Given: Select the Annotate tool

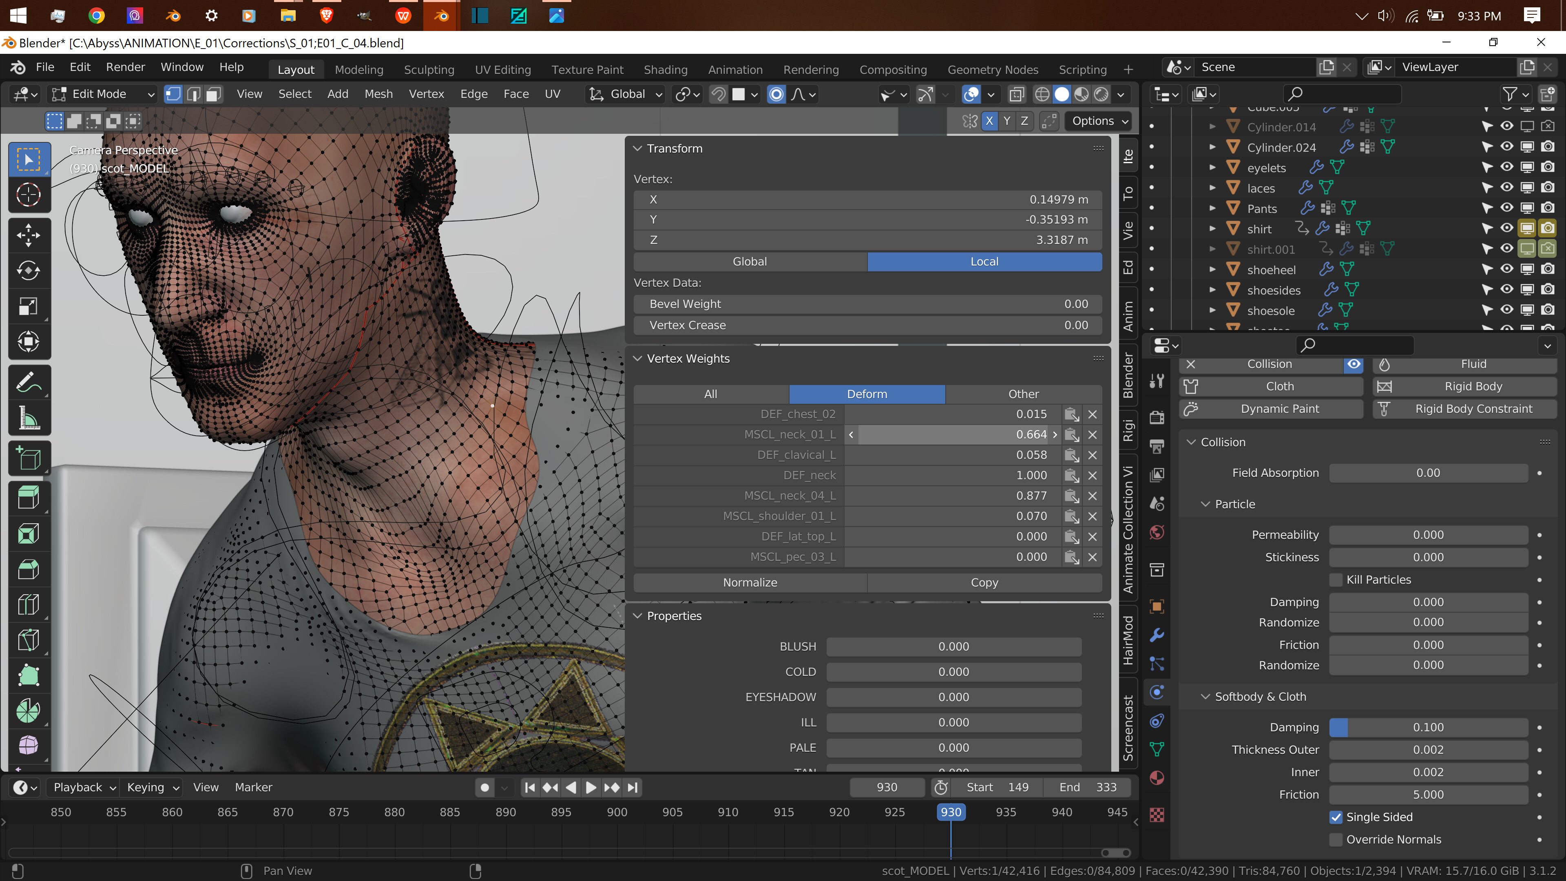Looking at the screenshot, I should point(29,383).
